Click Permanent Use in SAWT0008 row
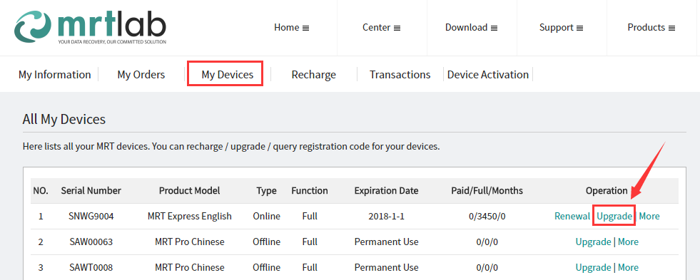Image resolution: width=700 pixels, height=280 pixels. (386, 267)
